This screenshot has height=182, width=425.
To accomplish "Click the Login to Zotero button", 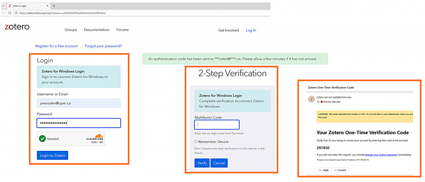I will click(x=52, y=155).
